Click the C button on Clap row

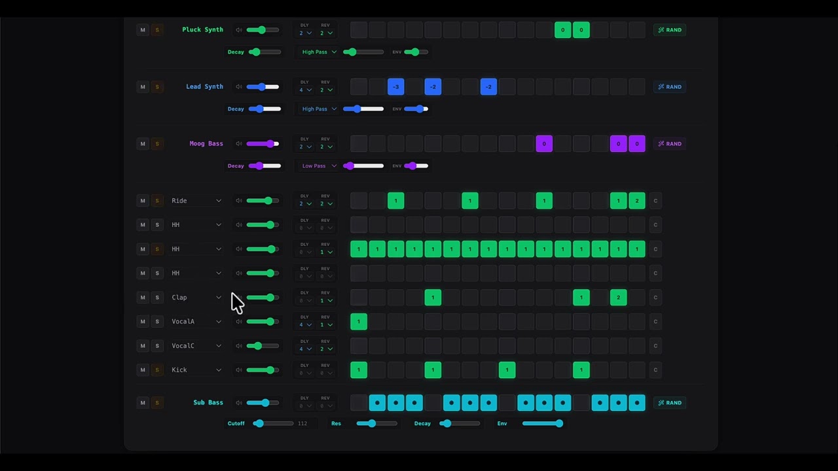(655, 298)
